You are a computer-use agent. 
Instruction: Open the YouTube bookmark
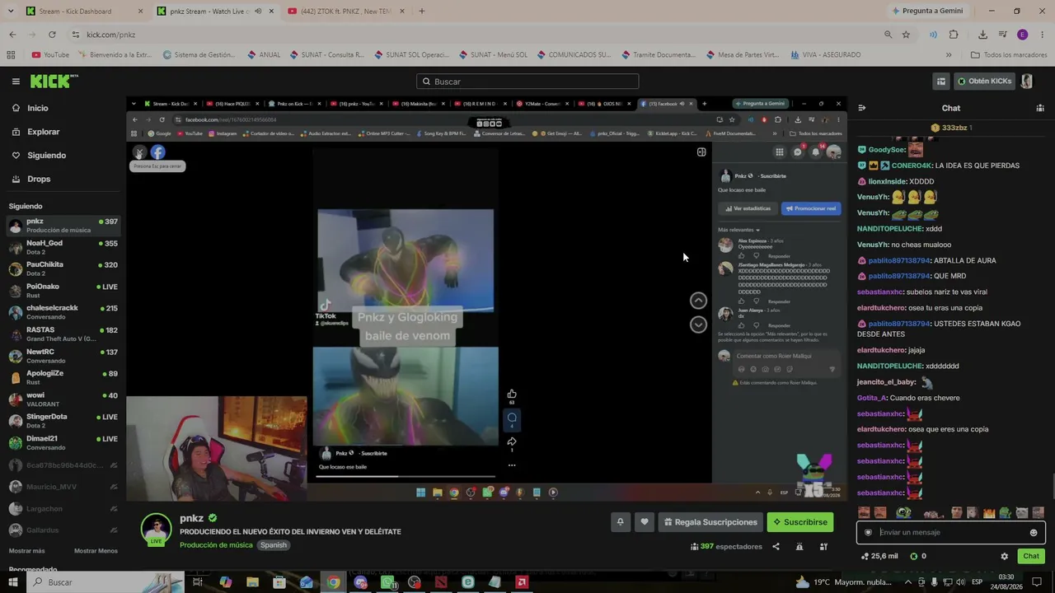tap(50, 55)
